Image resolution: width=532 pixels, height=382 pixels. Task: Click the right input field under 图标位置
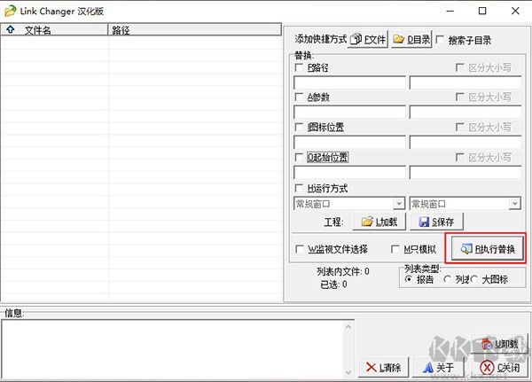[465, 143]
